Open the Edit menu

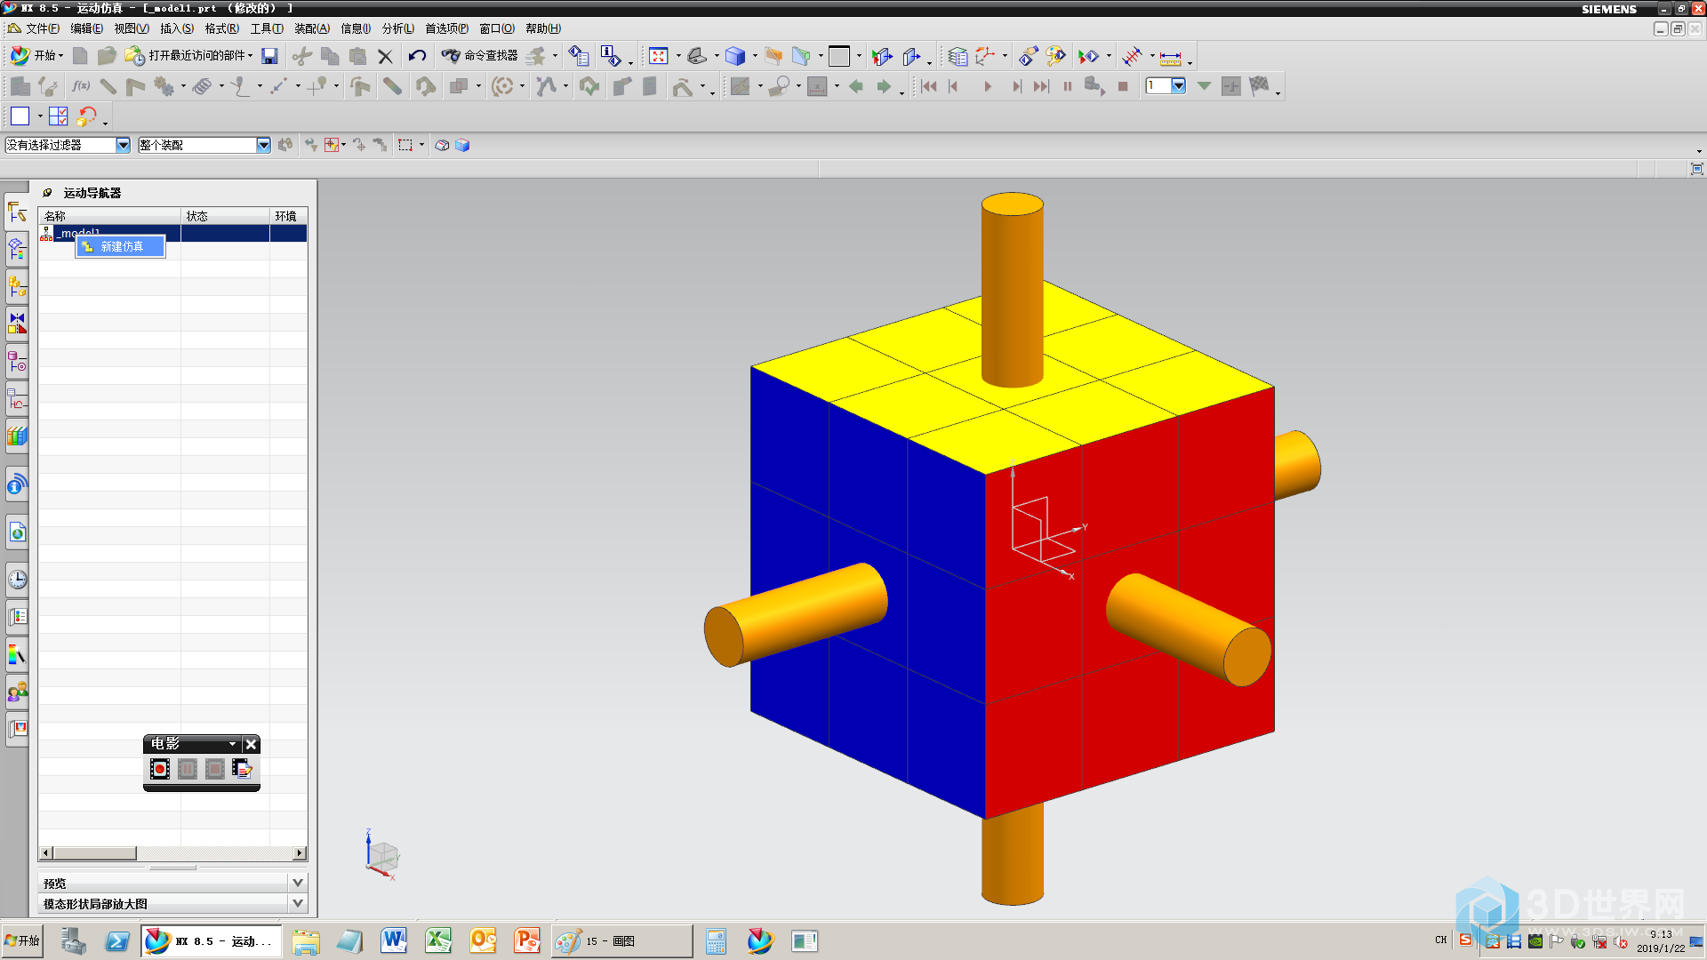pos(86,28)
